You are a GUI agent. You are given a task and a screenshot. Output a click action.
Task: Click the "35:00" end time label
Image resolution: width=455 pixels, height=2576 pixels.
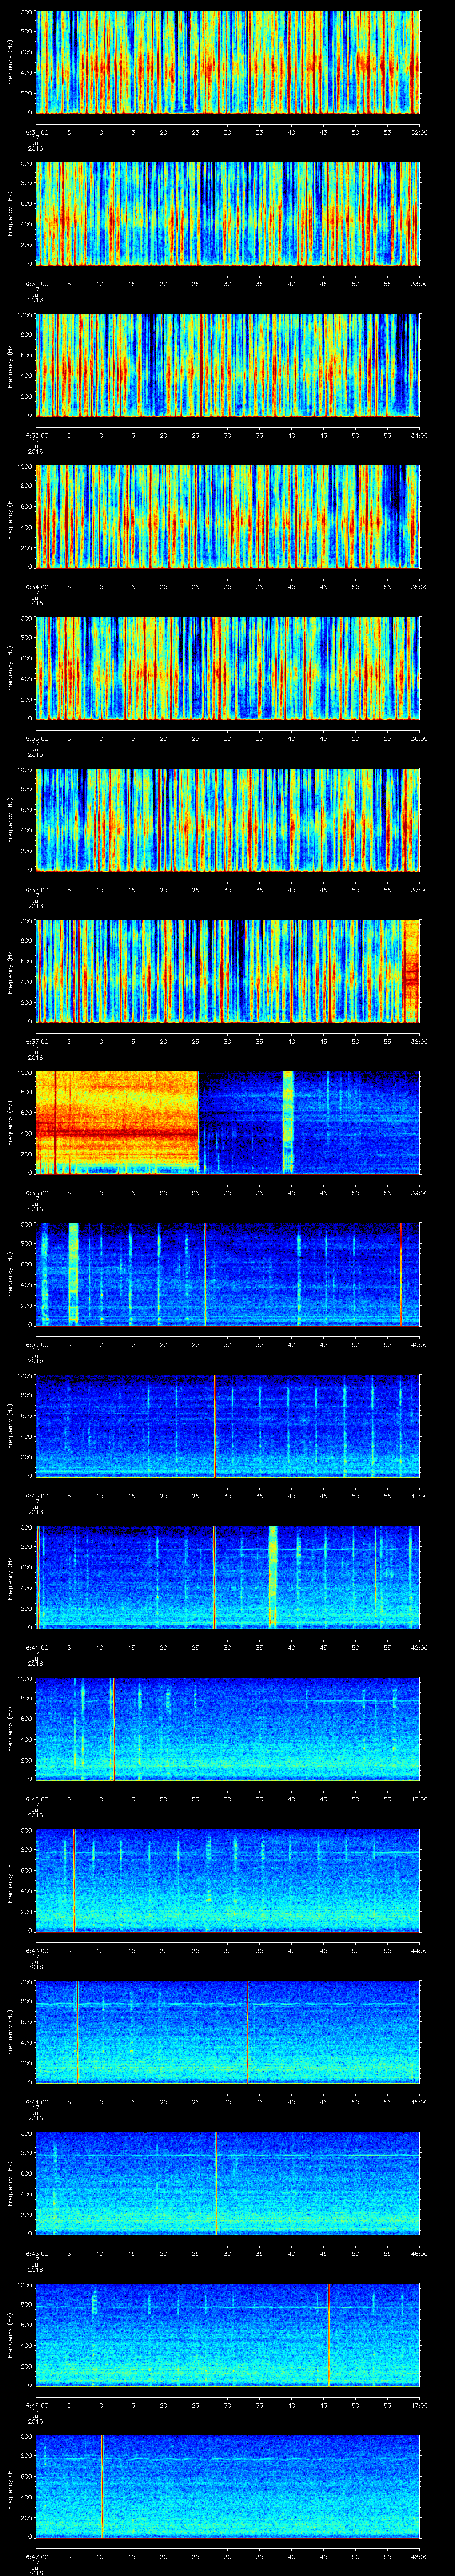click(x=420, y=587)
